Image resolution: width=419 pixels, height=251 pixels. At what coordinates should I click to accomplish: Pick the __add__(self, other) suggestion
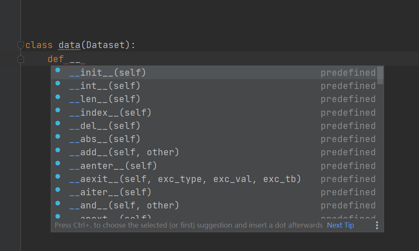(124, 152)
